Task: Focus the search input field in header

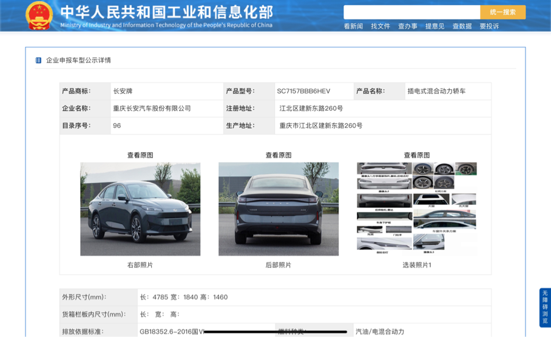Action: [411, 12]
